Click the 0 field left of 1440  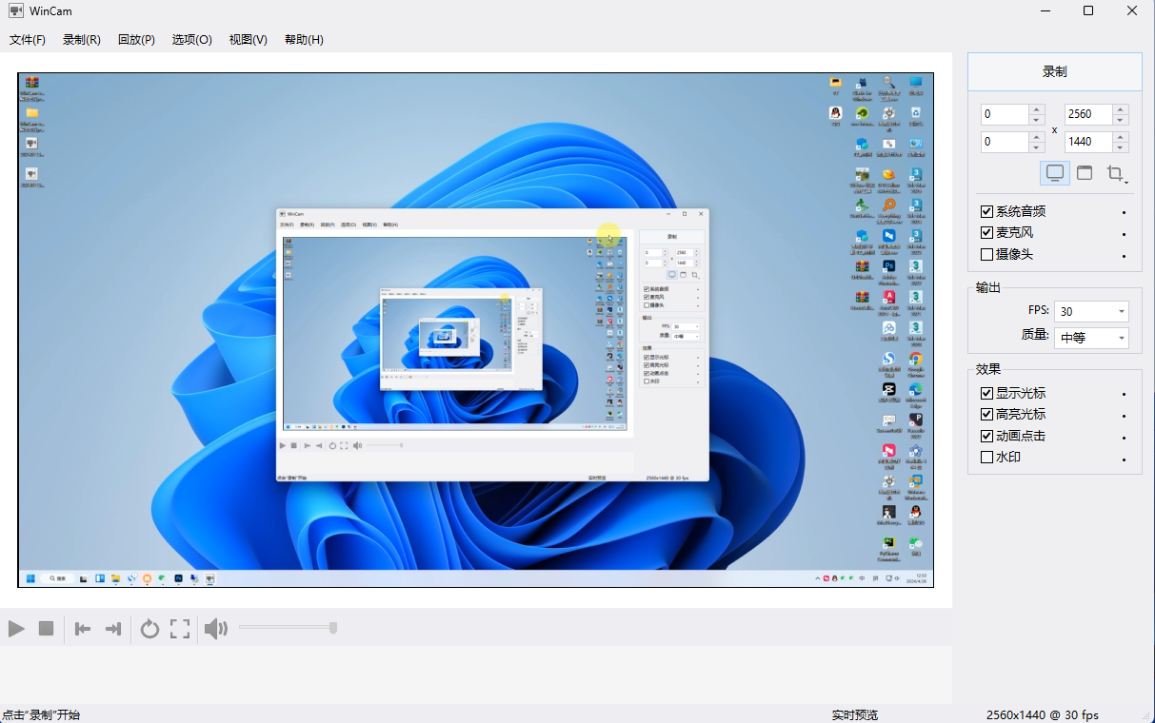point(1006,142)
